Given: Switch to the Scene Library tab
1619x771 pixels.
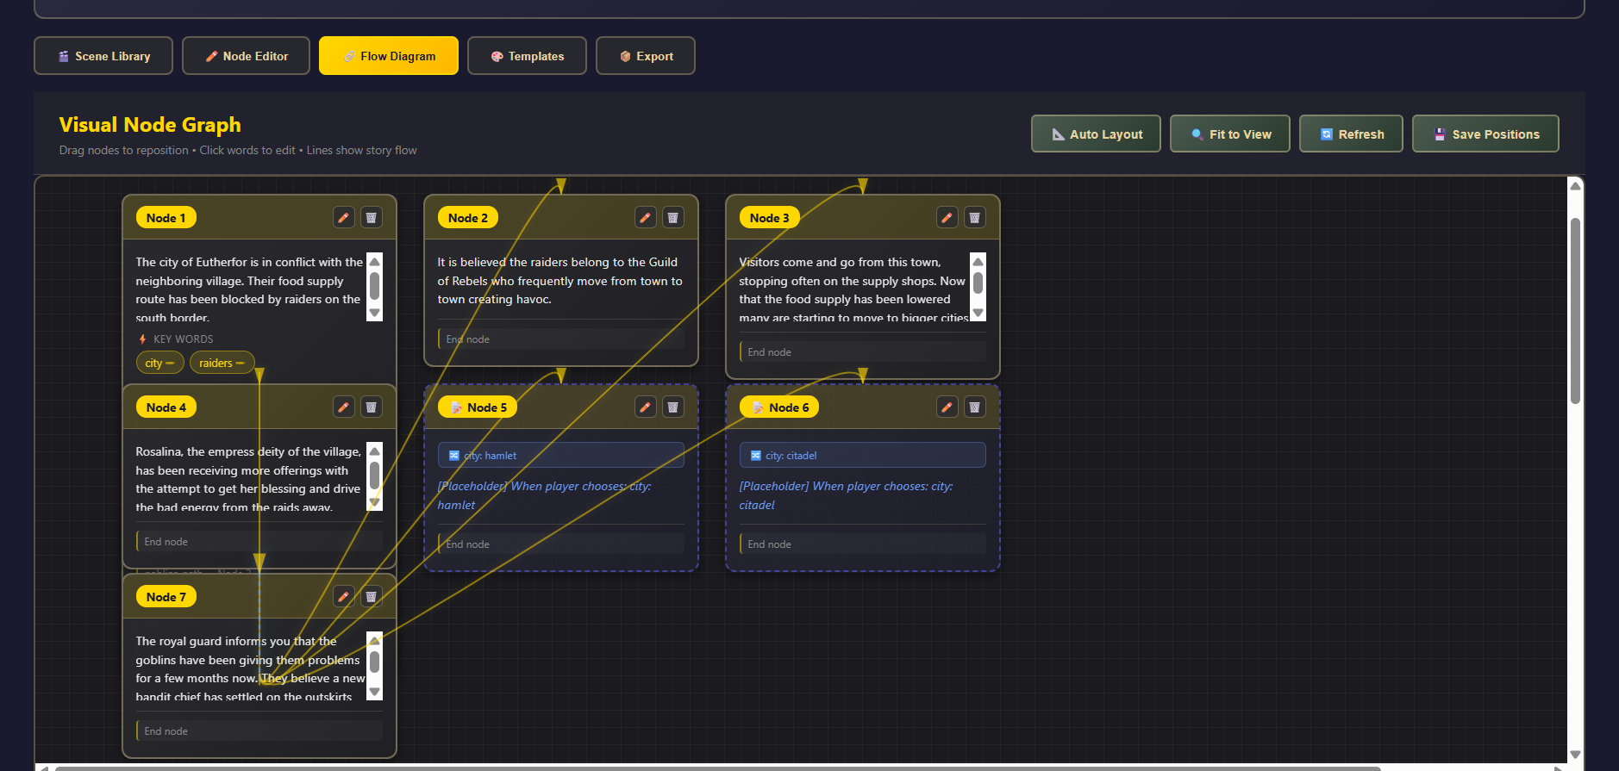Looking at the screenshot, I should (x=103, y=56).
